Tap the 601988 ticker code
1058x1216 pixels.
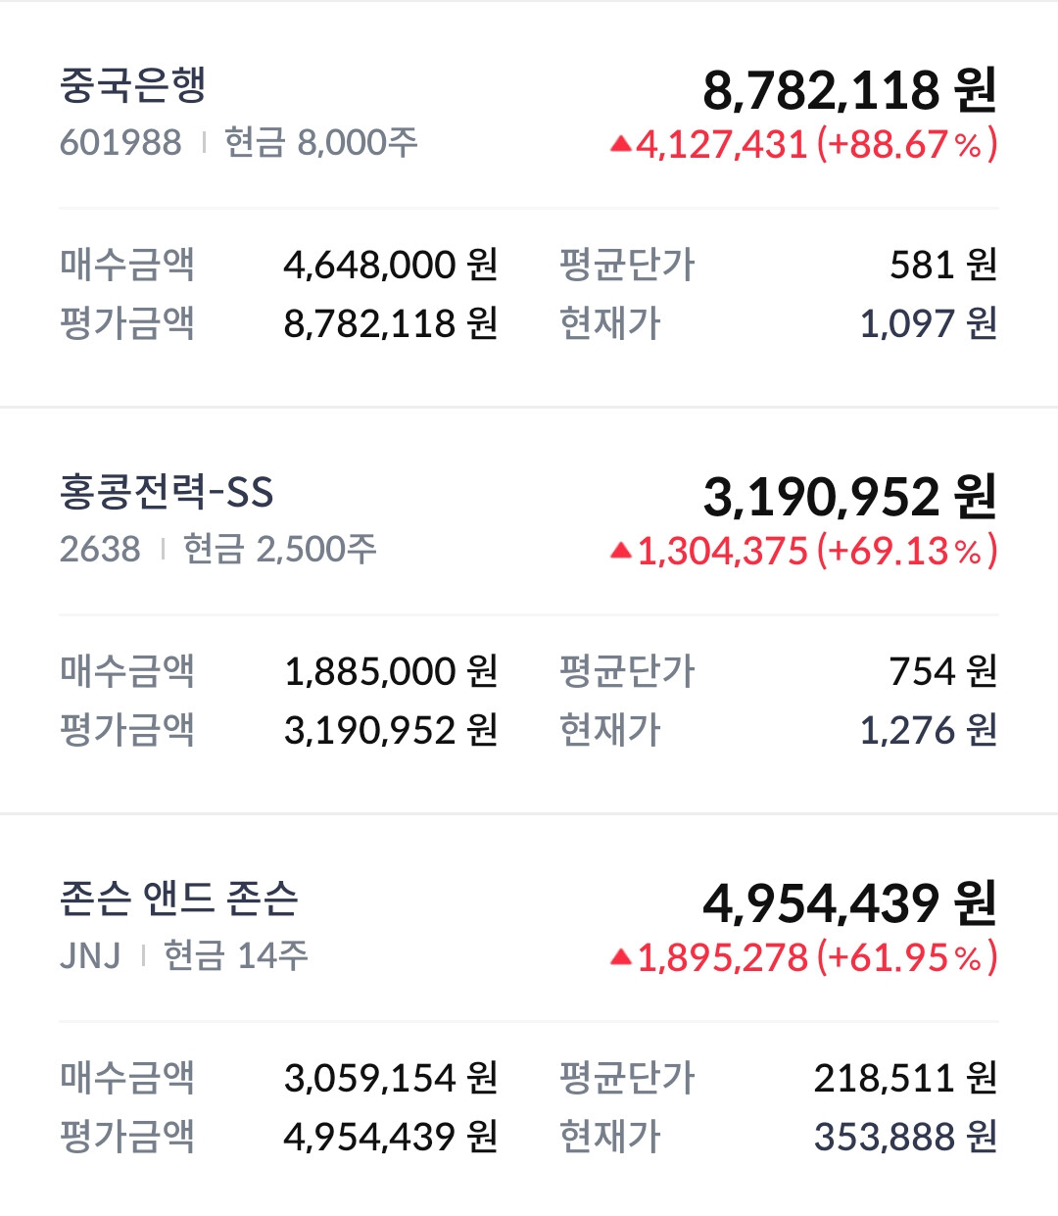tap(120, 143)
